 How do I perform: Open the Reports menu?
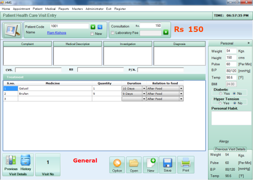(x=64, y=9)
